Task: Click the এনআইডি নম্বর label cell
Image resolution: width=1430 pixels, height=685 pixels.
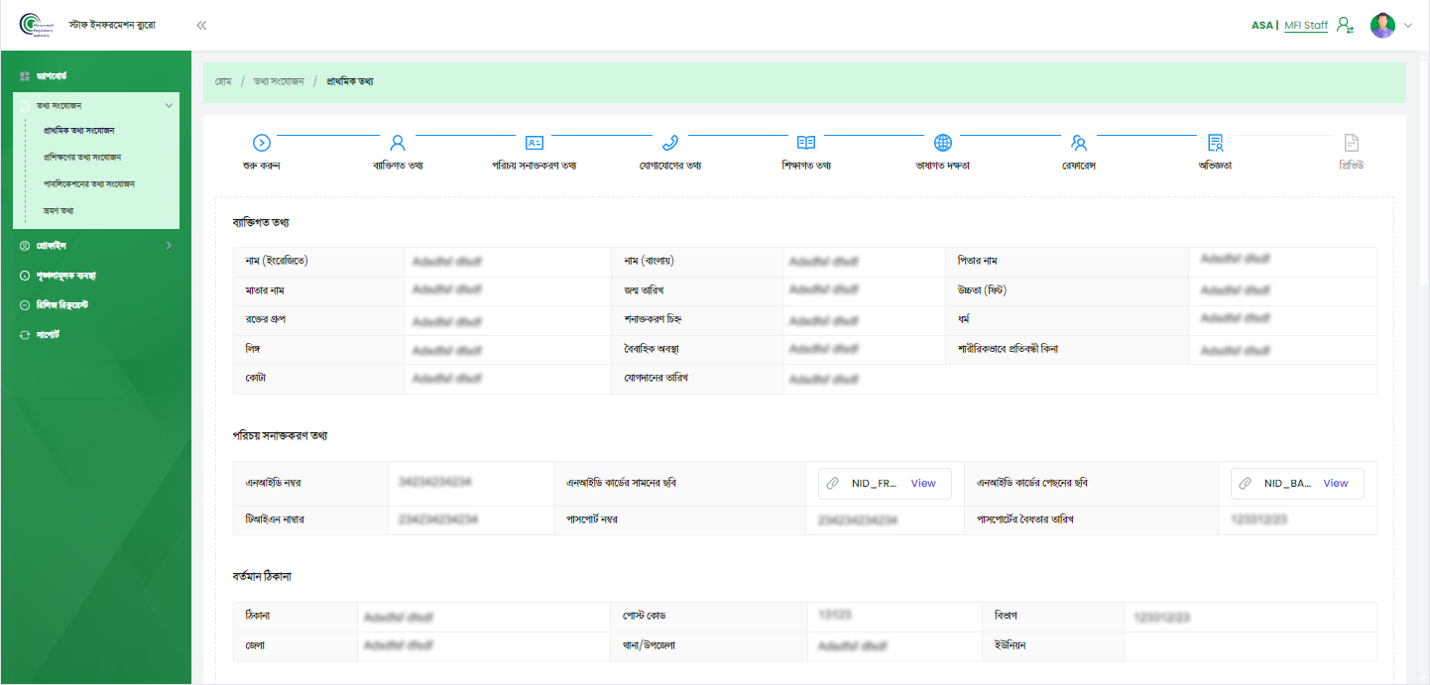Action: coord(310,484)
